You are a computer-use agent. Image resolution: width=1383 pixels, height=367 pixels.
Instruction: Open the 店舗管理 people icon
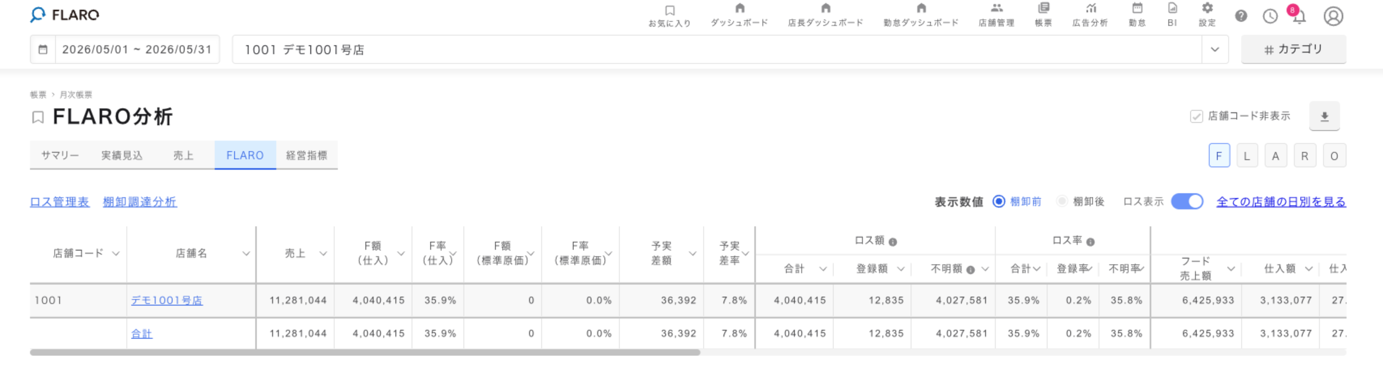[x=997, y=8]
